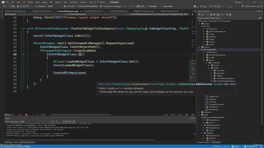Screen dimensions: 264x148
Task: Open the Debug menu
Action: tap(44, 2)
